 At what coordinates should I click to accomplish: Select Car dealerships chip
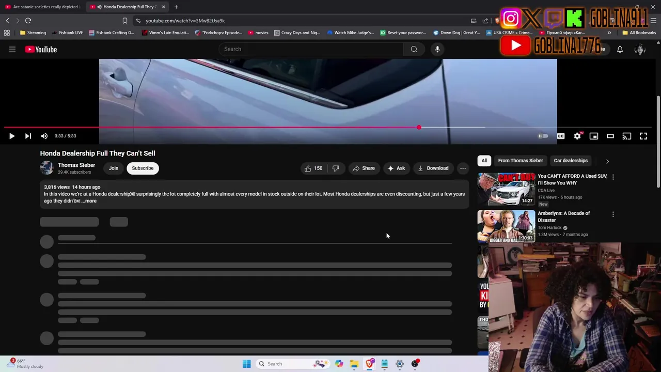571,161
